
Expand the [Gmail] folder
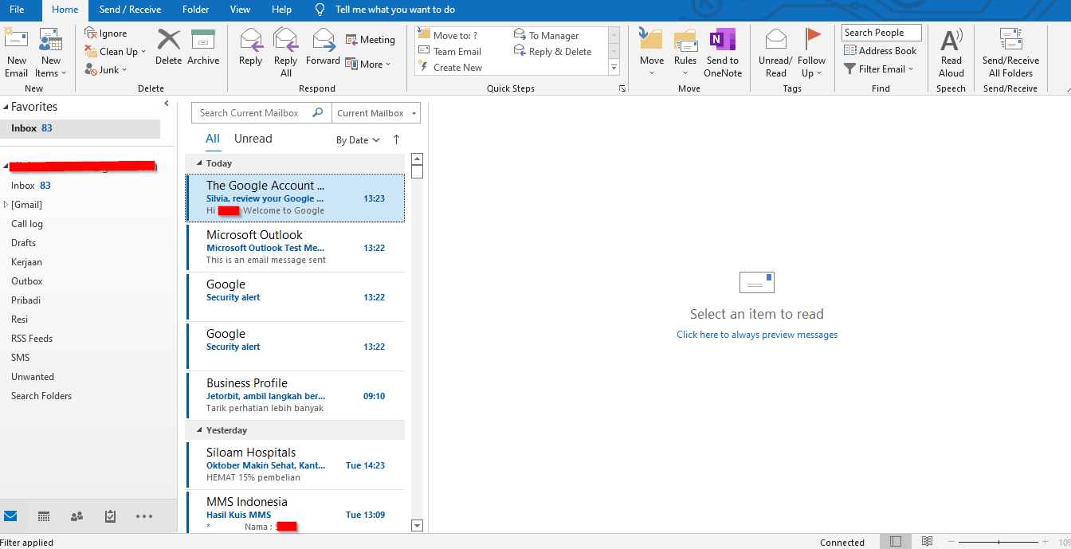(x=6, y=205)
